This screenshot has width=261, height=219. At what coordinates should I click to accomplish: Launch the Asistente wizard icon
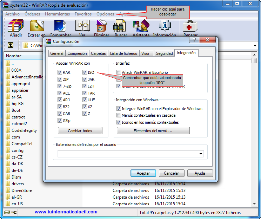point(141,27)
